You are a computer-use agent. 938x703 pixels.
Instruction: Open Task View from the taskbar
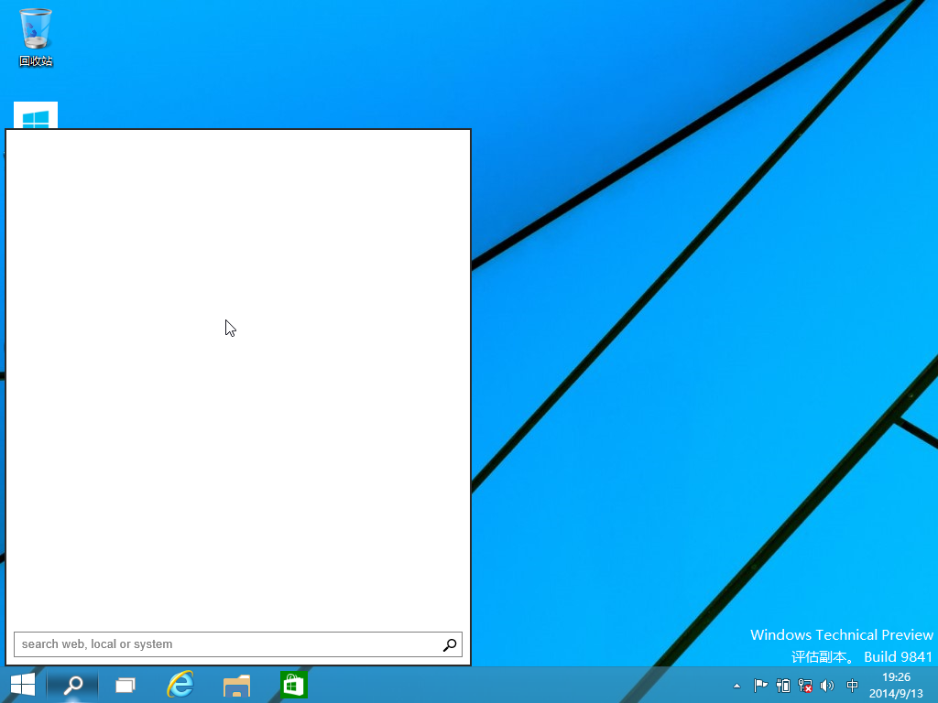[125, 685]
